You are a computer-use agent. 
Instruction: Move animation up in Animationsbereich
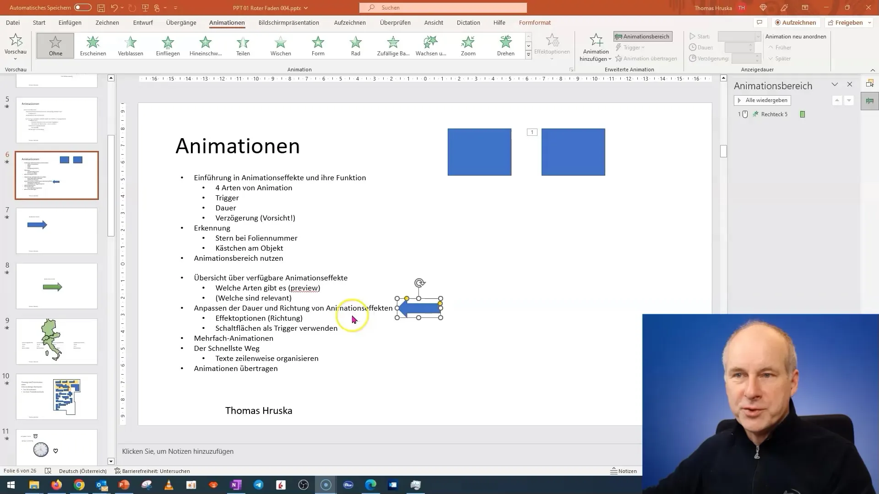coord(837,100)
